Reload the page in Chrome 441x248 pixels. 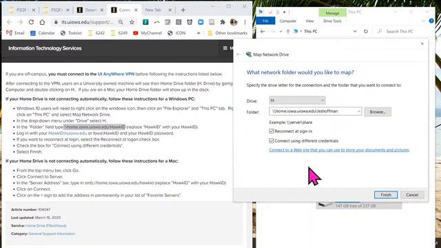tap(31, 22)
